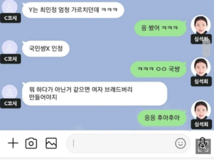
Task: Click C코치 avatar next to 국민쌍X 인정
Action: pyautogui.click(x=10, y=48)
